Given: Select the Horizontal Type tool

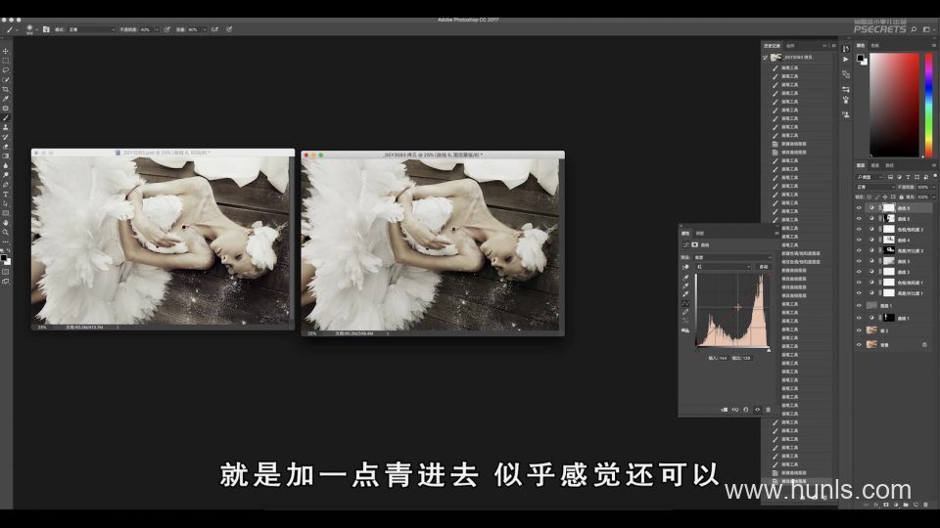Looking at the screenshot, I should (6, 194).
